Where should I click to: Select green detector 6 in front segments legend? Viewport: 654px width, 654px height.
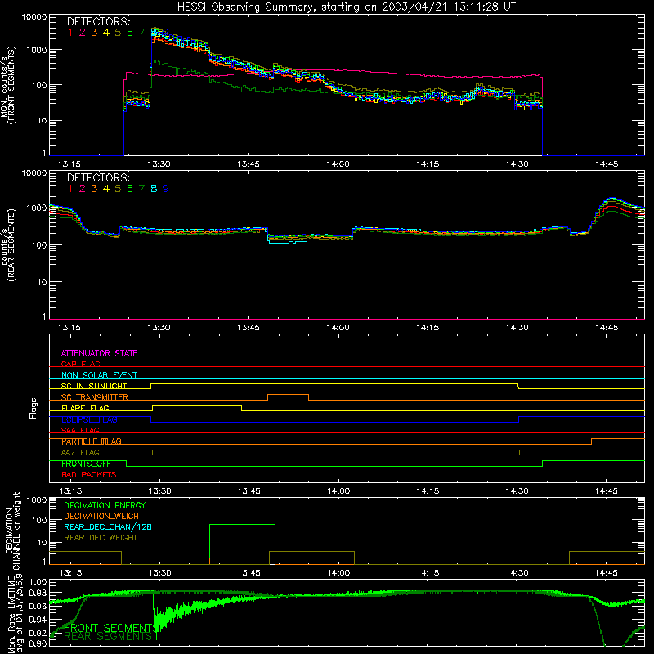130,33
